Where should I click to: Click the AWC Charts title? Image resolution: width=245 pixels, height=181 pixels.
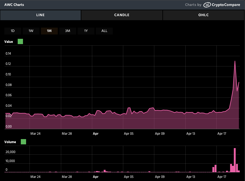pyautogui.click(x=14, y=5)
